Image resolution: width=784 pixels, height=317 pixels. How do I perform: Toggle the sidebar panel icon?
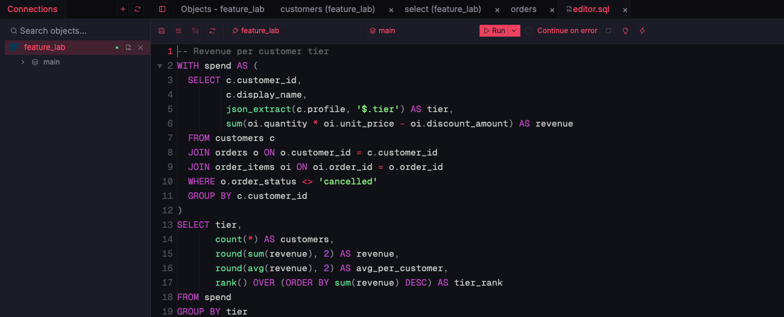(162, 9)
